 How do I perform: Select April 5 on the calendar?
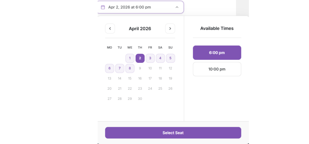170,58
